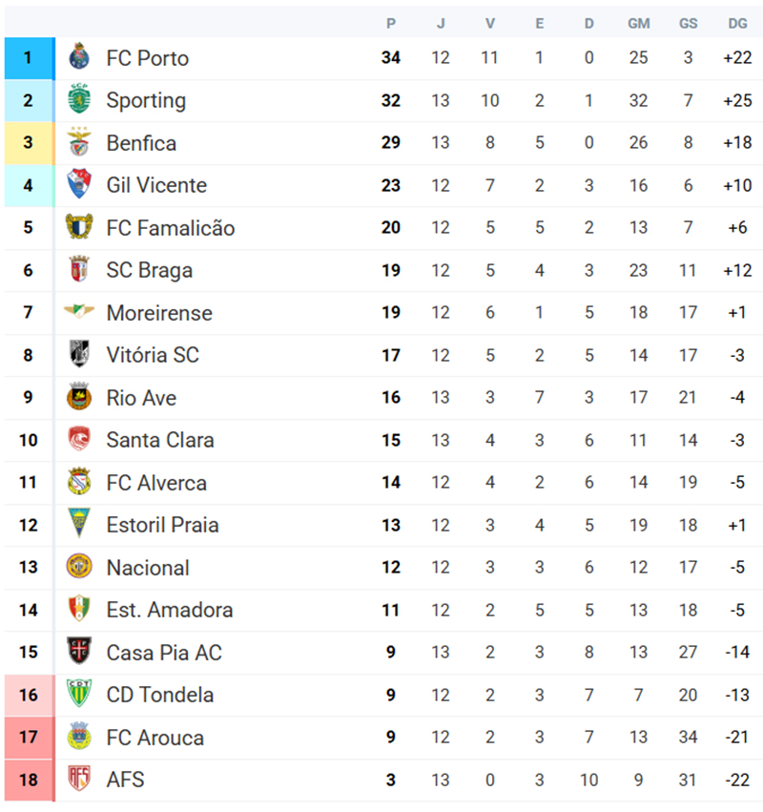
Task: Click the Vitória SC badge
Action: pos(79,355)
